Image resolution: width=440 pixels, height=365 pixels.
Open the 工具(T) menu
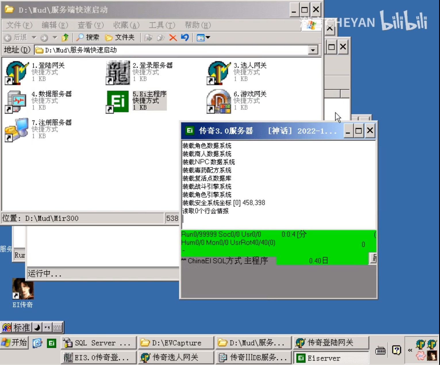(x=162, y=25)
